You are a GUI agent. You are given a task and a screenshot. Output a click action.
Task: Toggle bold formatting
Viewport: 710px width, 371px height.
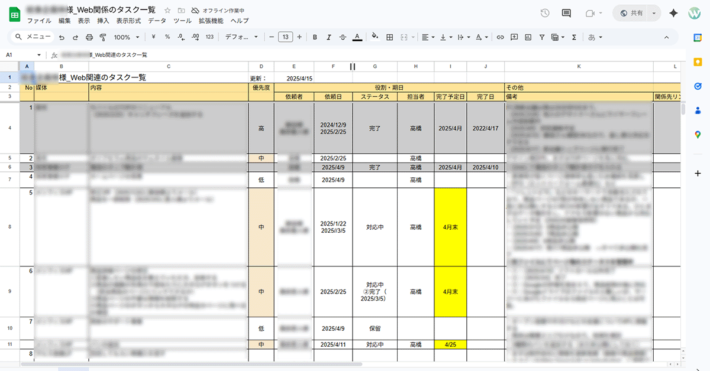(315, 37)
